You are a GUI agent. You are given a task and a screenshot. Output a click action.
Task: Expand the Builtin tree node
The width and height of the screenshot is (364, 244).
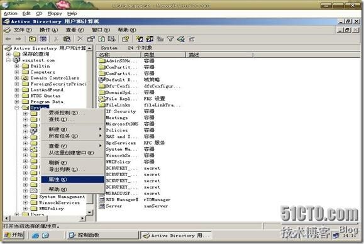(x=17, y=66)
